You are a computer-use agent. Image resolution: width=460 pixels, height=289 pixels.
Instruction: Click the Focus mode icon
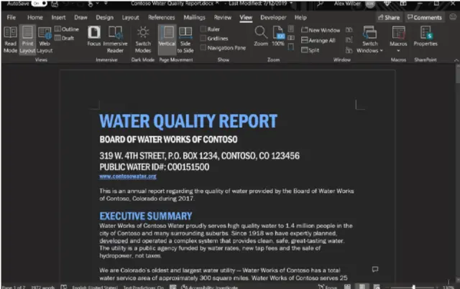coord(94,39)
